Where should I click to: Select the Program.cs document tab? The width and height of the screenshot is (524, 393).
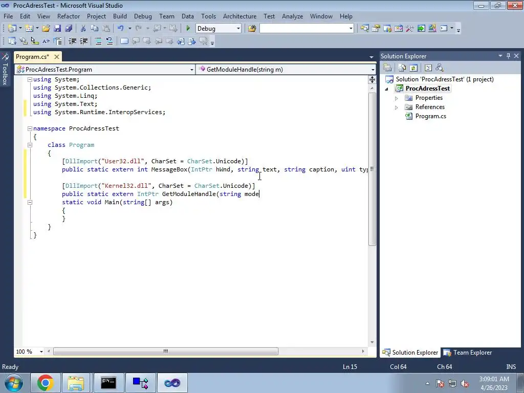pos(32,57)
